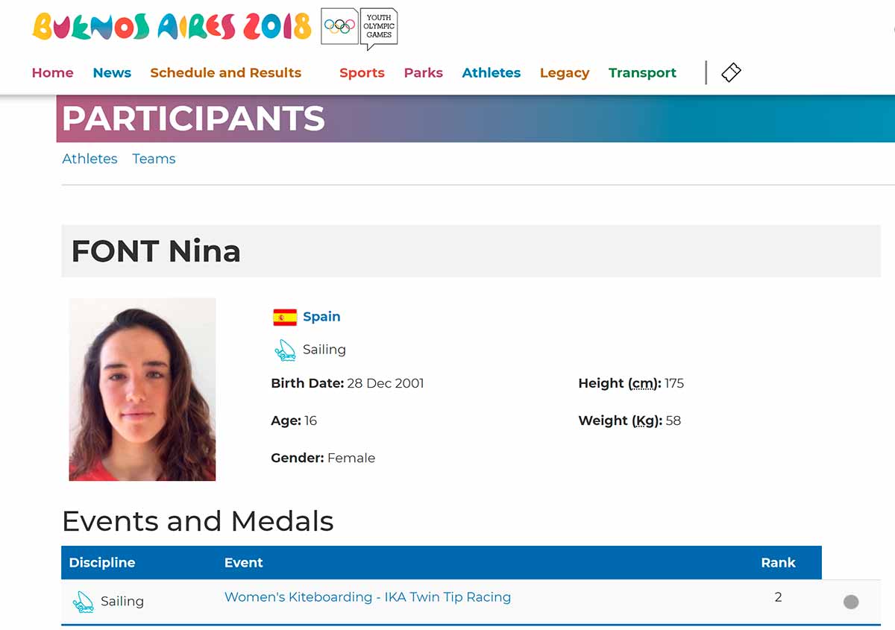Follow the Spain country link
895x630 pixels.
click(x=321, y=317)
